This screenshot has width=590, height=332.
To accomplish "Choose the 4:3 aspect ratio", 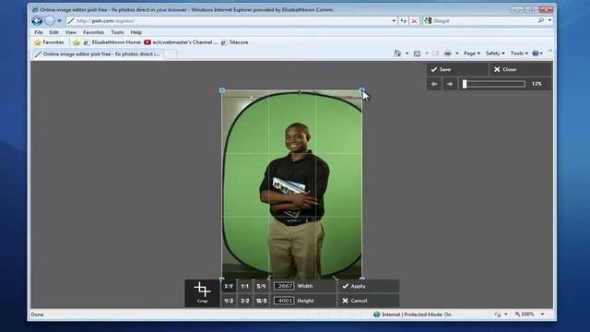I will (229, 301).
